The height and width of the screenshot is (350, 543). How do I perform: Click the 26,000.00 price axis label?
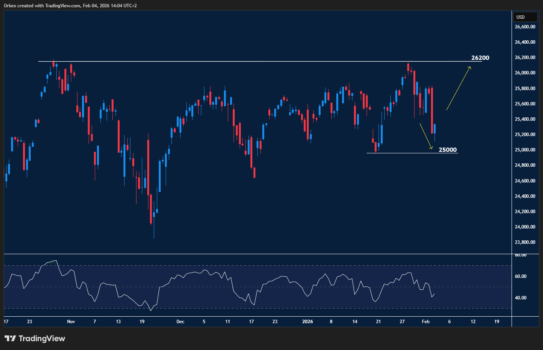(525, 73)
